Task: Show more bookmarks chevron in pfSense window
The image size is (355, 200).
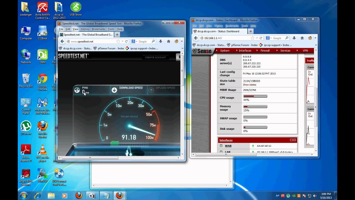Action: [x=316, y=45]
